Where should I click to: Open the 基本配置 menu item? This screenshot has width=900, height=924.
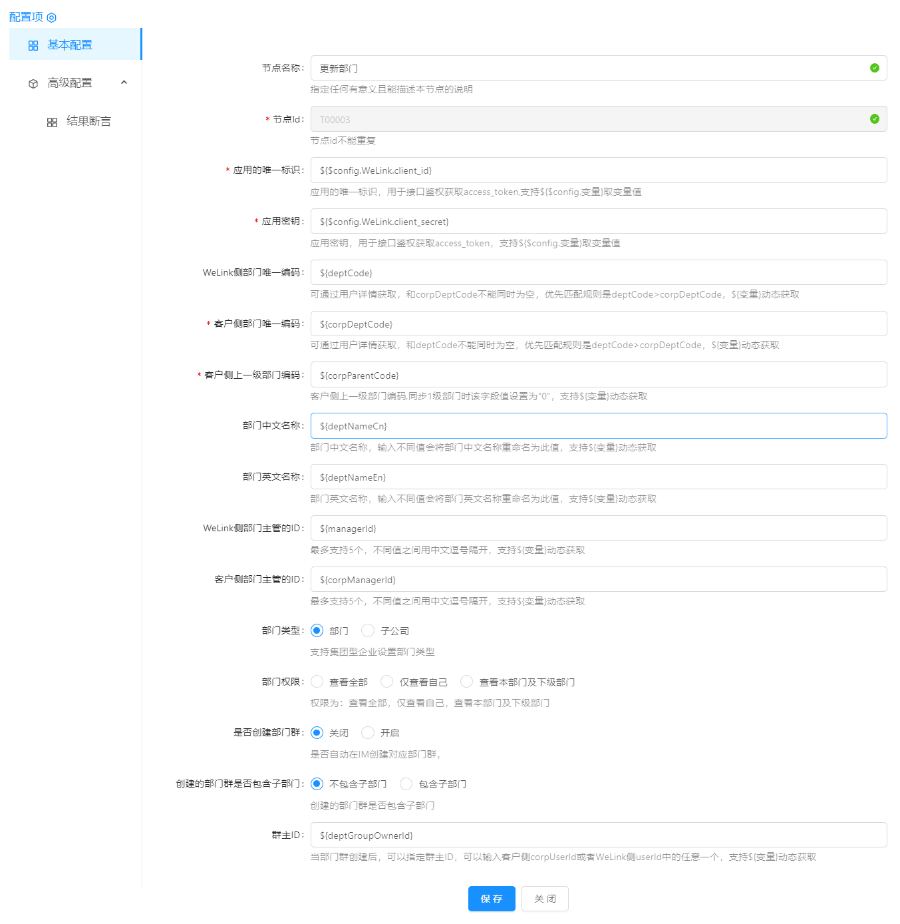(70, 45)
